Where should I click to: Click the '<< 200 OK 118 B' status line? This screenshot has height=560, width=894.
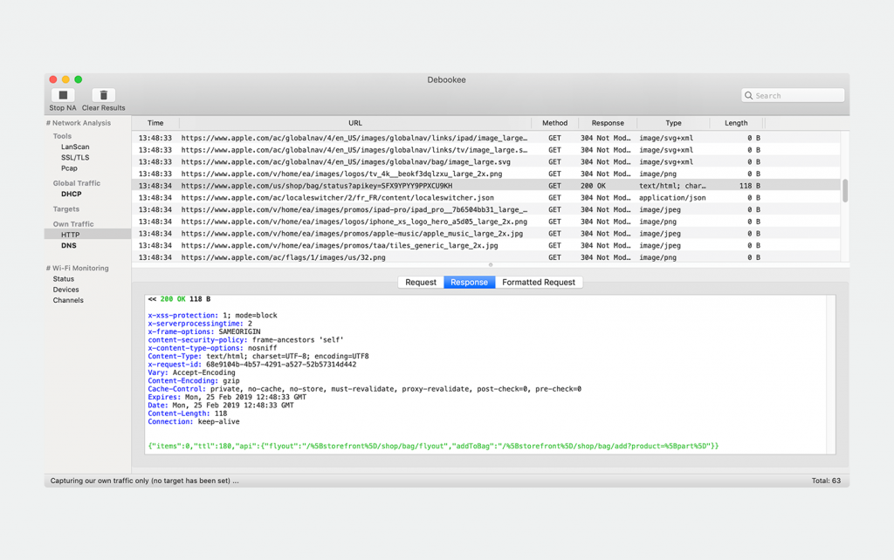point(179,299)
